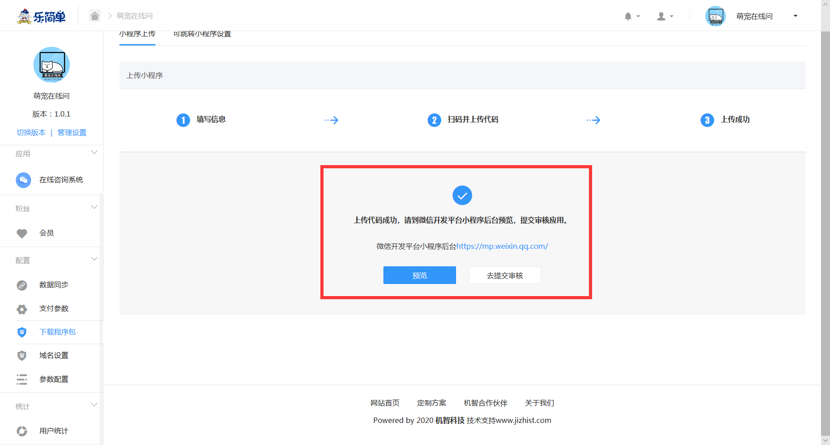This screenshot has width=830, height=445.
Task: Open the 参数配置 menu item
Action: [54, 379]
